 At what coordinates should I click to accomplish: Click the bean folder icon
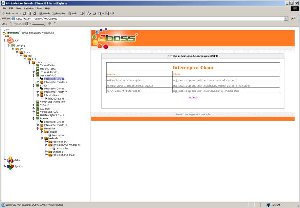point(34,62)
